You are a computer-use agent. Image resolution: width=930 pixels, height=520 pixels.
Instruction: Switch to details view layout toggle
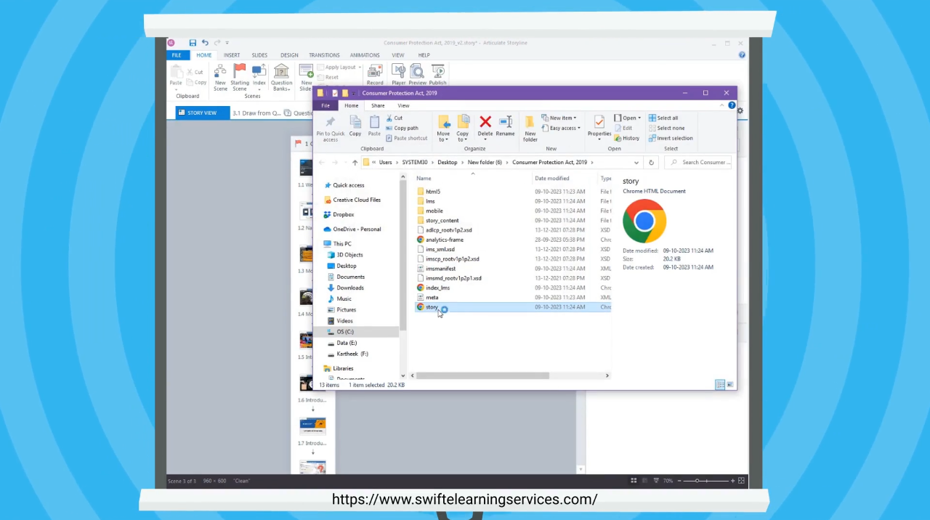719,385
